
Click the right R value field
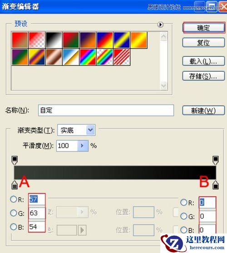coord(207,202)
